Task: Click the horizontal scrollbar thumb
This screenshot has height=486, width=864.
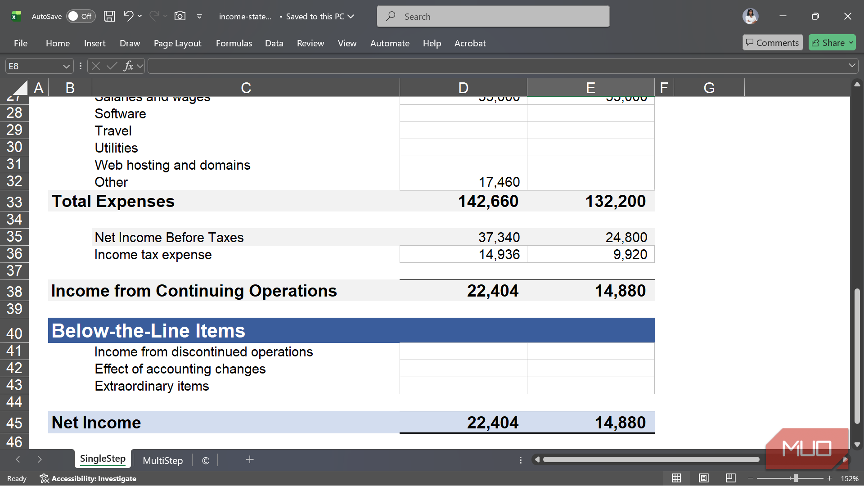Action: tap(651, 459)
